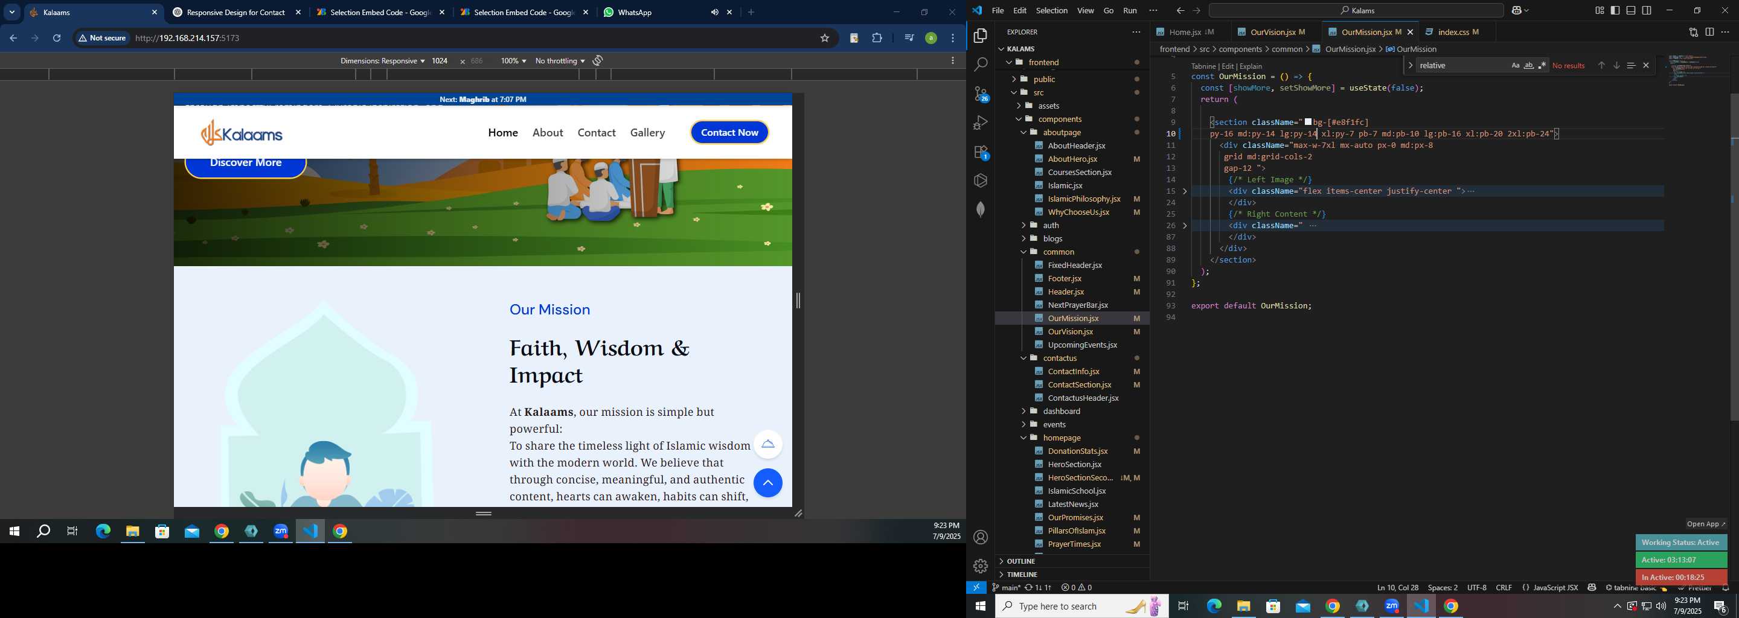The width and height of the screenshot is (1739, 618).
Task: Expand the replace field chevron in find widget
Action: 1411,65
